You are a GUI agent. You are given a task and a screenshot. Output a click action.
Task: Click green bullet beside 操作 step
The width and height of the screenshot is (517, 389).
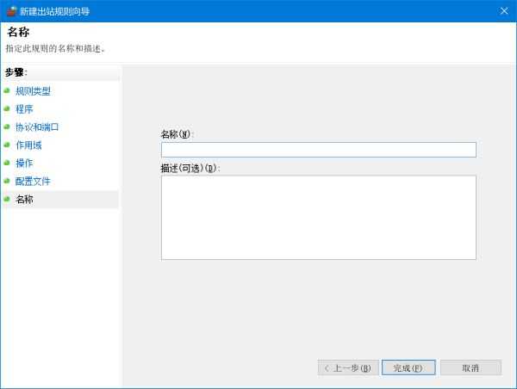7,163
